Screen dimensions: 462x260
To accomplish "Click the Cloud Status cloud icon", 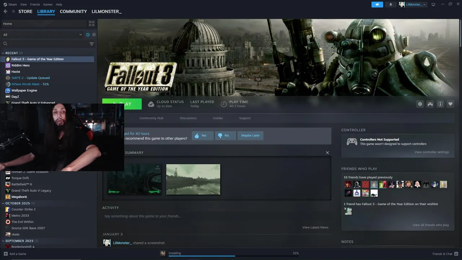I will tap(151, 104).
